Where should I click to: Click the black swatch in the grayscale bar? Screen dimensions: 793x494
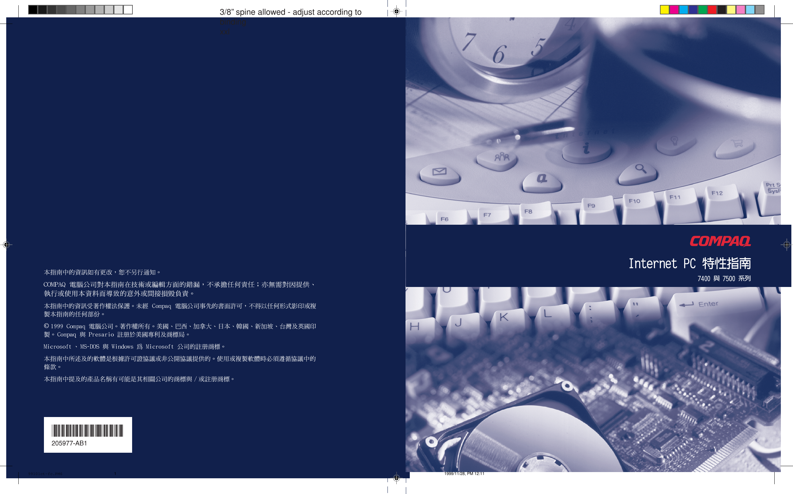(33, 10)
